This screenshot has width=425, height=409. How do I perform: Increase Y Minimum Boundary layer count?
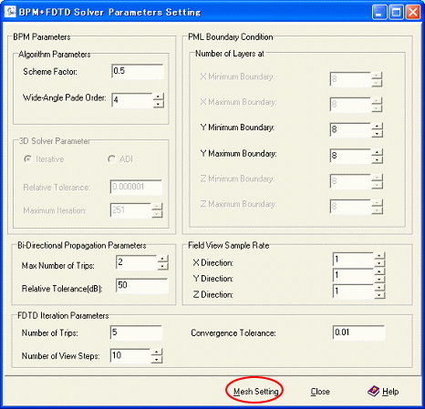tap(377, 126)
